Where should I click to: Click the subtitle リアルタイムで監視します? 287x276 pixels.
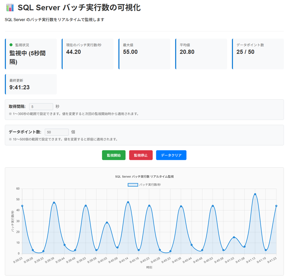54,20
